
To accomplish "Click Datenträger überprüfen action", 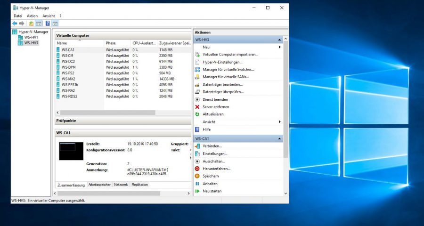I will [223, 92].
